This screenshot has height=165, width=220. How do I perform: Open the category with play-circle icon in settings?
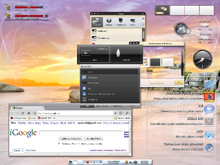pyautogui.click(x=109, y=22)
